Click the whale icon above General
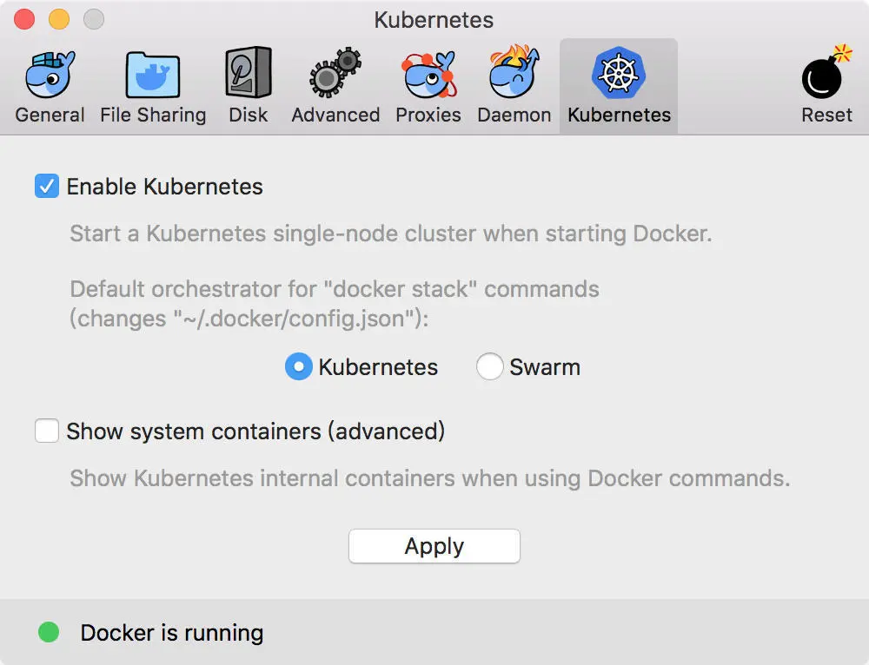Viewport: 869px width, 665px height. (x=50, y=74)
